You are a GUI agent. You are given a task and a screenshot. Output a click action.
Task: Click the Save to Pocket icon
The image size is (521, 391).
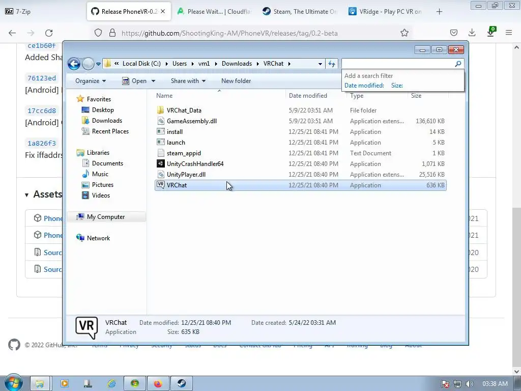pos(453,33)
